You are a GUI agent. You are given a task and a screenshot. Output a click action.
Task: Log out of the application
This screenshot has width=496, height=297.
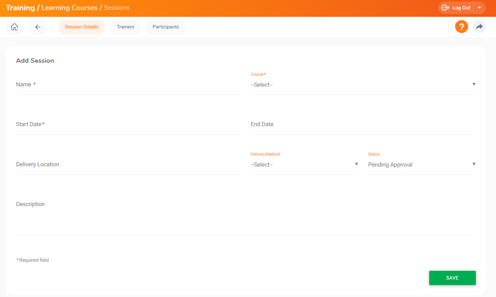[456, 8]
